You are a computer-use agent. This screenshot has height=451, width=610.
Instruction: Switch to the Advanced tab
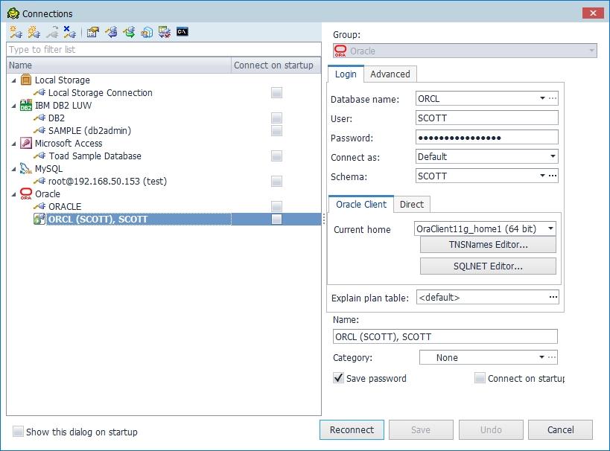pos(390,74)
